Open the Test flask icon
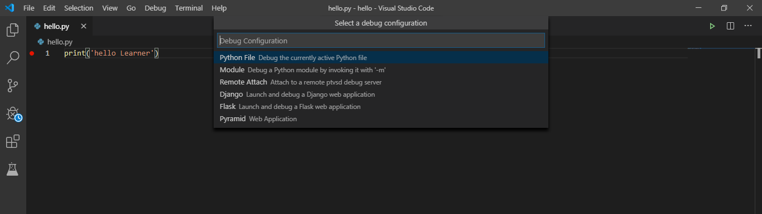The height and width of the screenshot is (214, 762). click(x=12, y=170)
